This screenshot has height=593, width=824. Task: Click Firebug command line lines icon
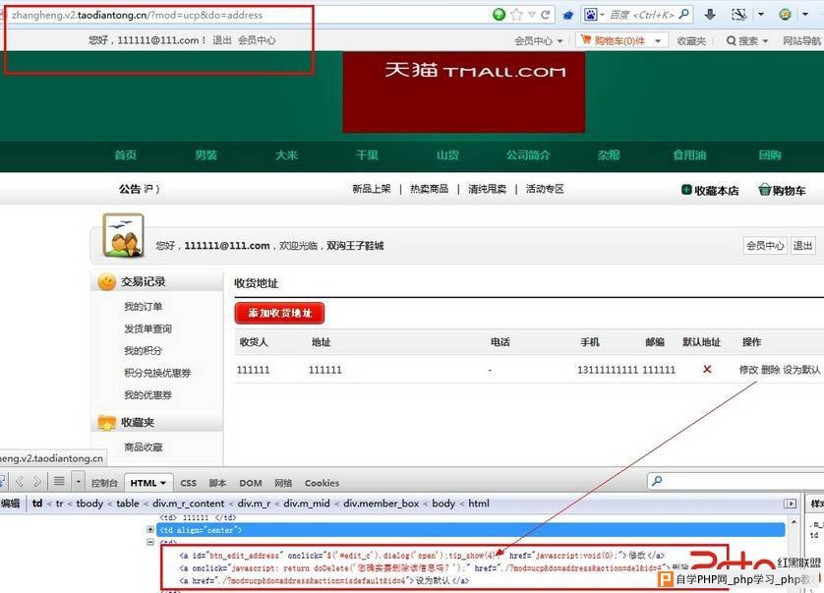pyautogui.click(x=59, y=481)
